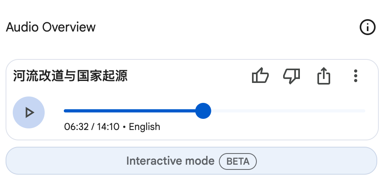Image resolution: width=386 pixels, height=189 pixels.
Task: Click the BETA badge
Action: point(238,161)
